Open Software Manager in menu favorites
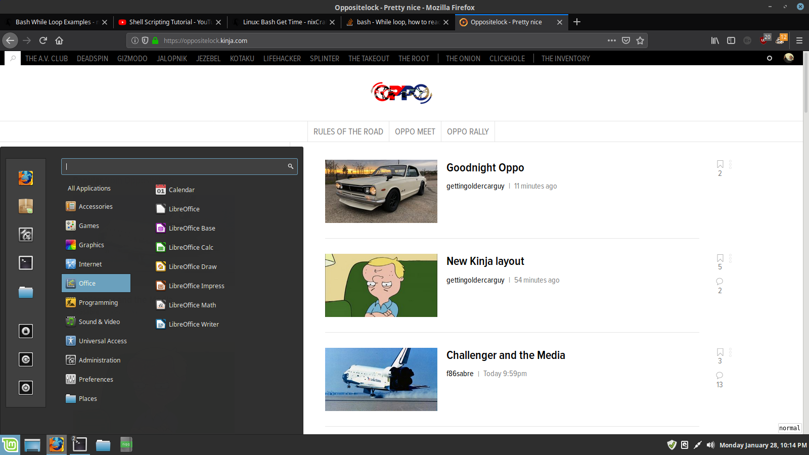809x455 pixels. (x=26, y=206)
